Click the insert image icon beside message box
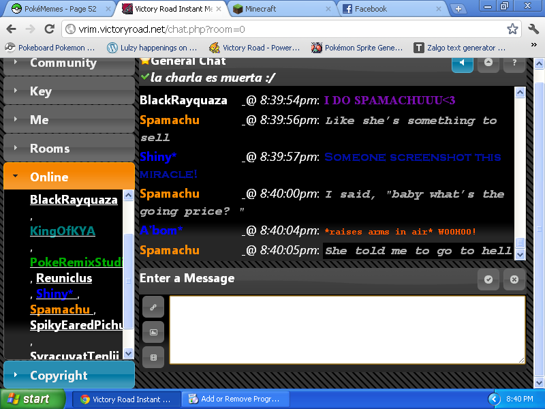545x409 pixels. 153,332
